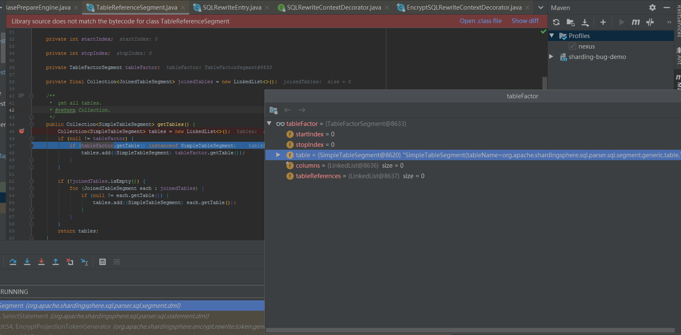The width and height of the screenshot is (681, 335).
Task: Select startIndex field in tableFactor popup
Action: 473,134
